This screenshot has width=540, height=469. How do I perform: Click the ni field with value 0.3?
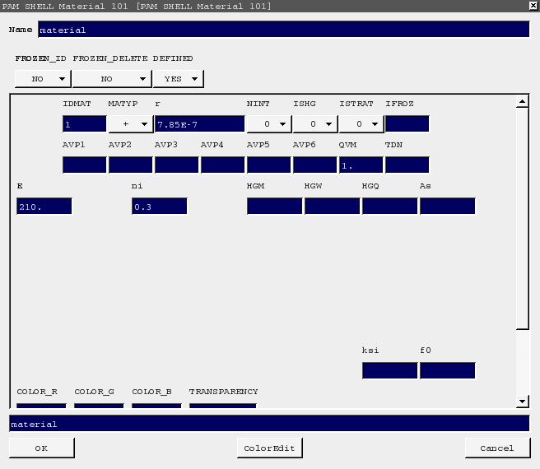pos(160,206)
